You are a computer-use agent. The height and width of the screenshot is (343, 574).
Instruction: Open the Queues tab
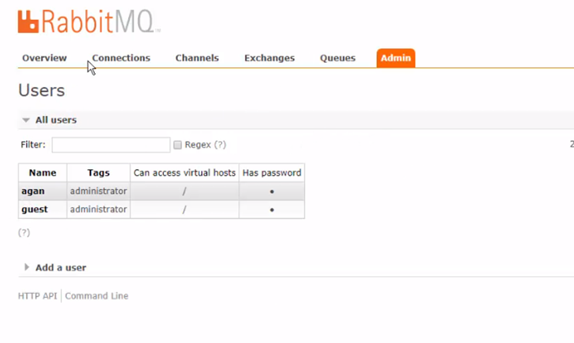pos(338,58)
